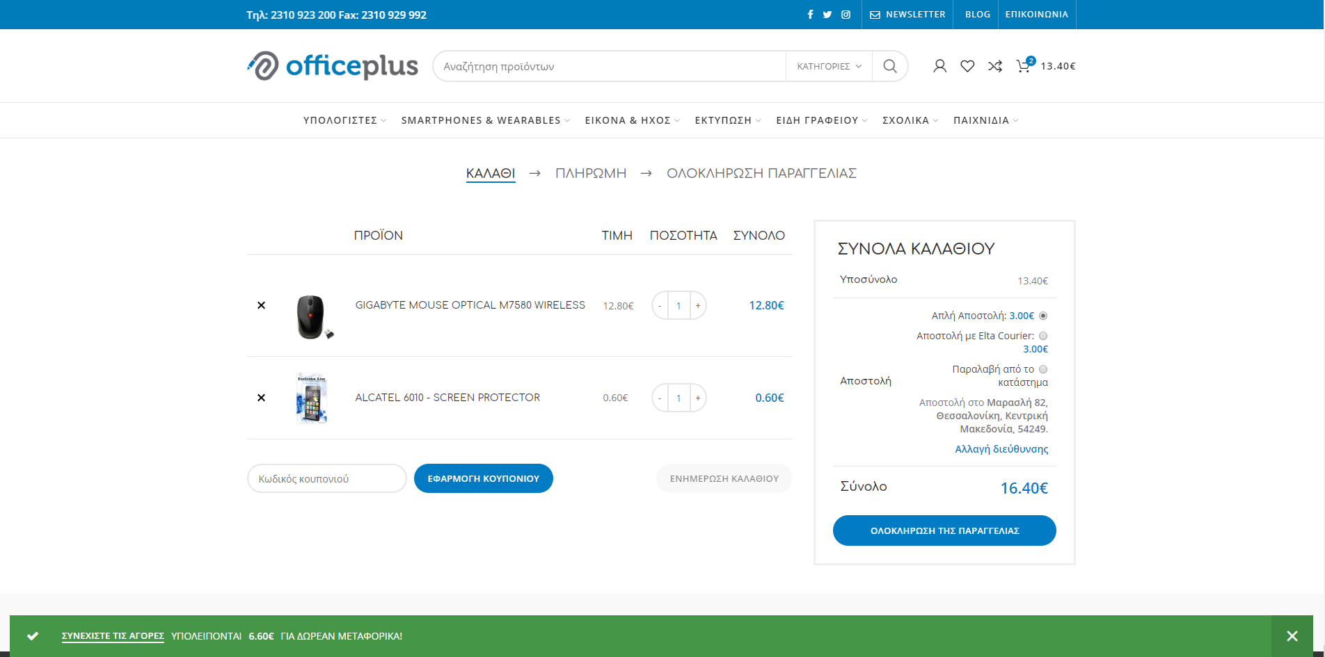Image resolution: width=1325 pixels, height=657 pixels.
Task: Click the coupon code input field
Action: click(326, 478)
